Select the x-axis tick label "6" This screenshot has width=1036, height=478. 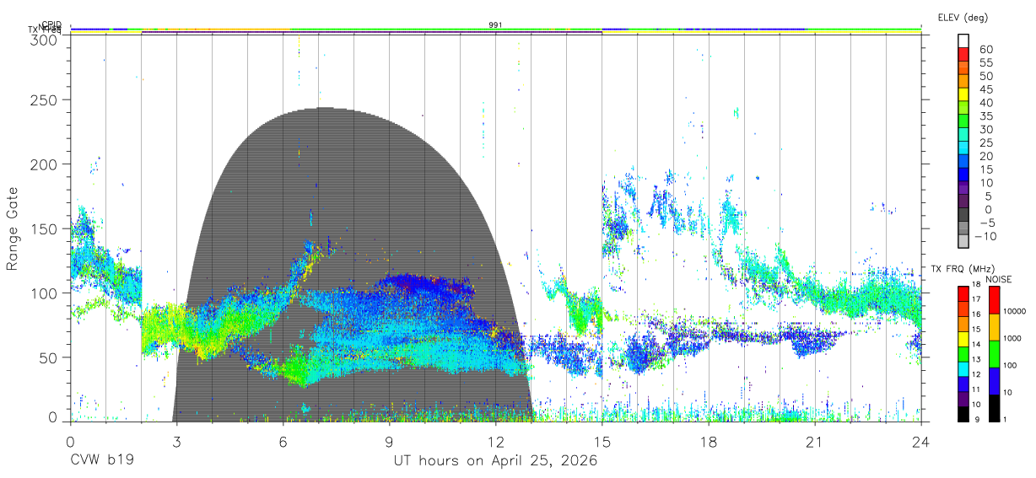click(x=283, y=441)
